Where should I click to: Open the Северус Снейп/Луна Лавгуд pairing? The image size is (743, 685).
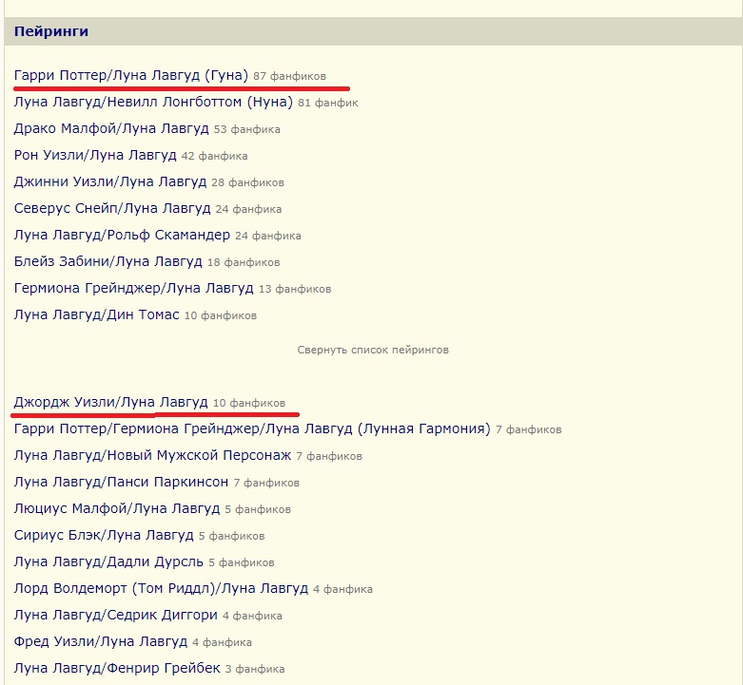pos(112,208)
